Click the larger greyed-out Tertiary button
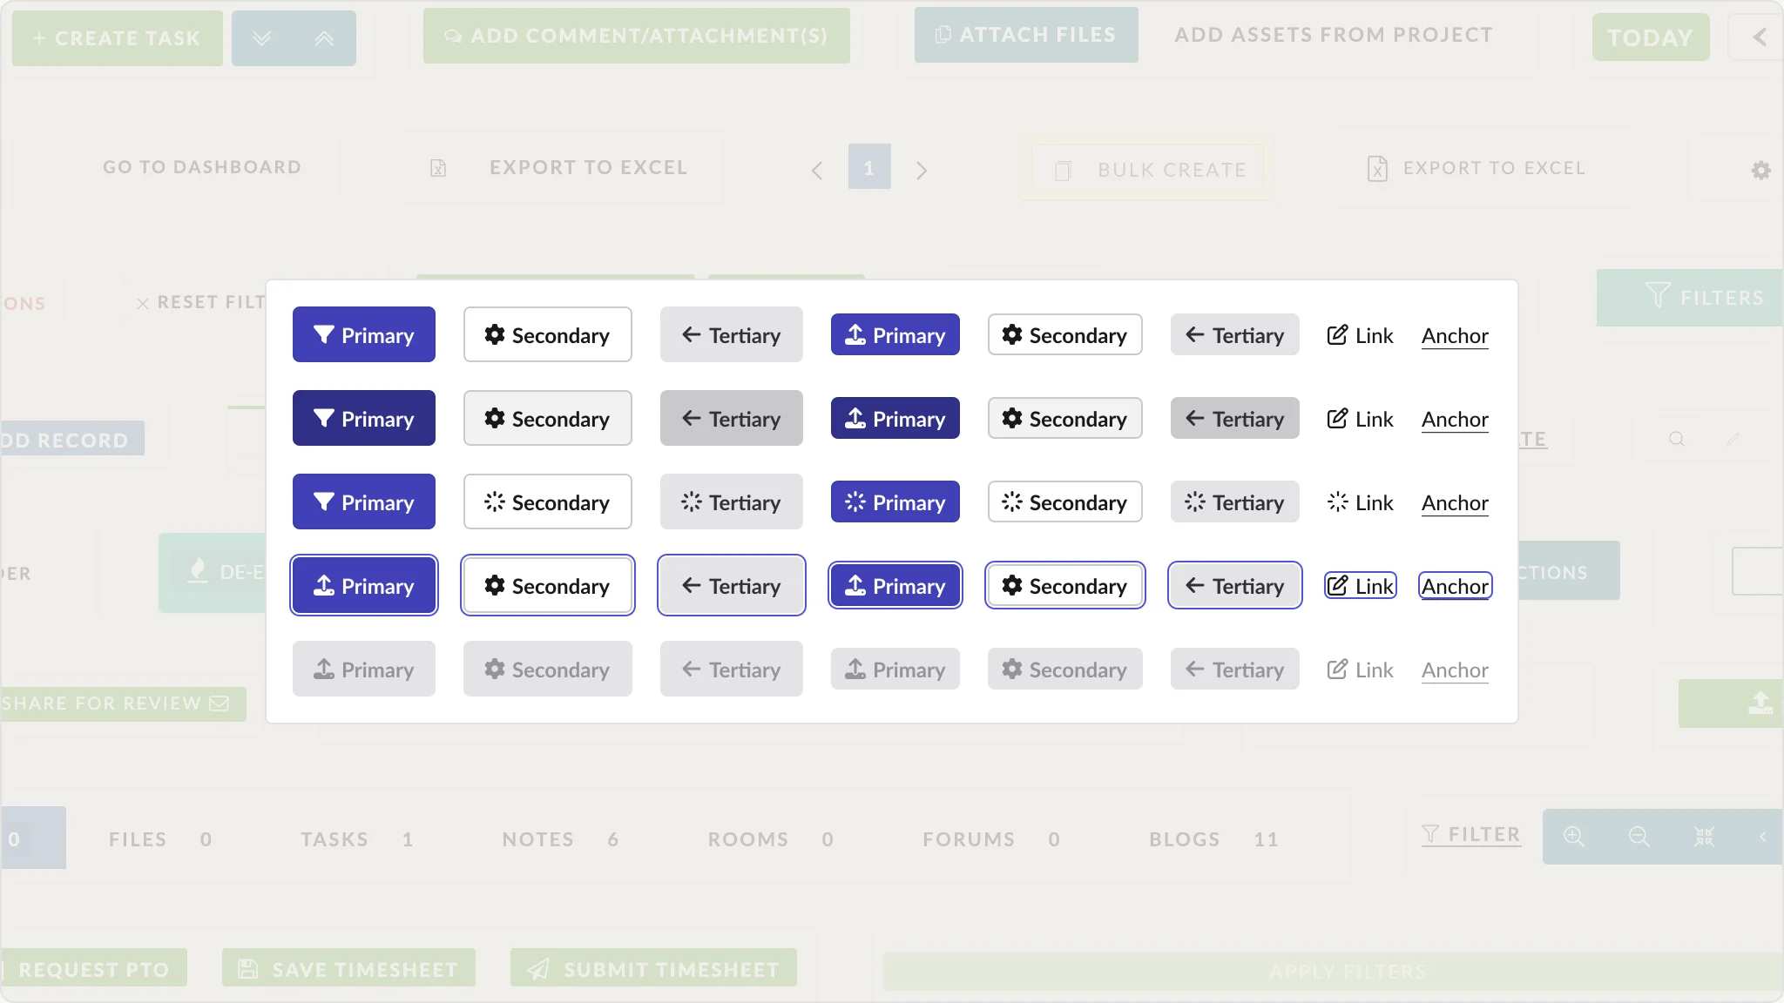 (732, 669)
